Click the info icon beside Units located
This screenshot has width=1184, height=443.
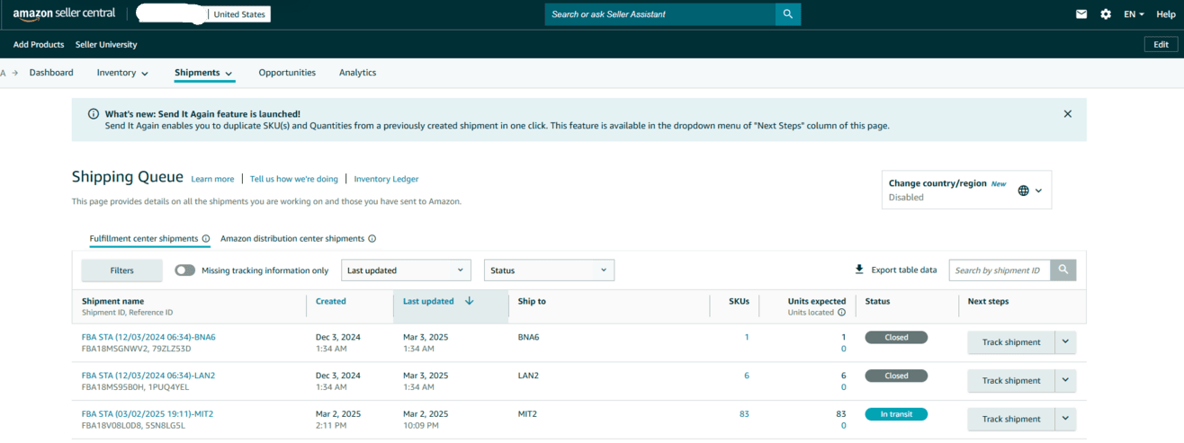coord(841,313)
